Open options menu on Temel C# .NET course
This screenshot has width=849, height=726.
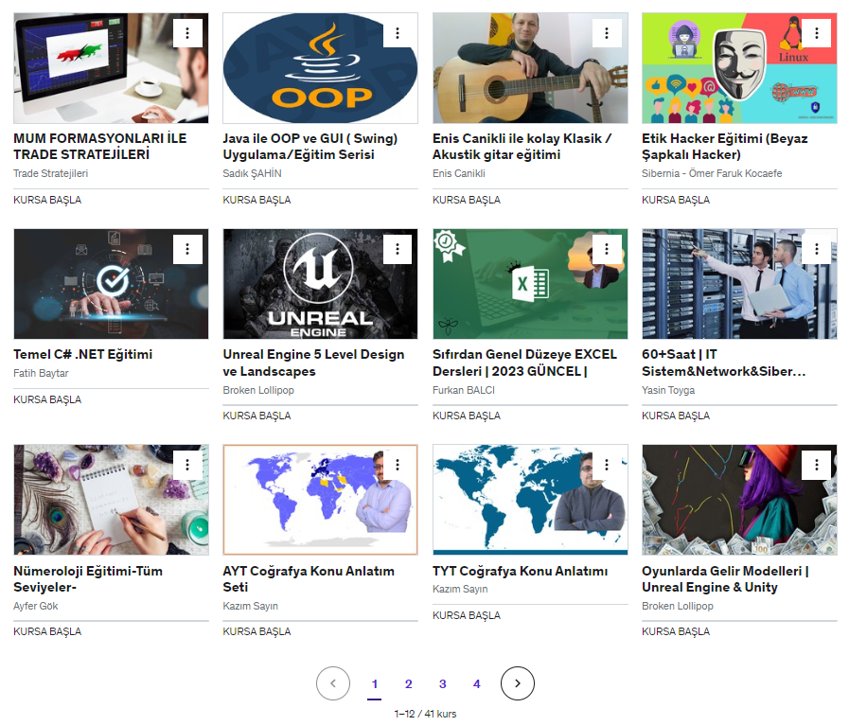pos(187,249)
